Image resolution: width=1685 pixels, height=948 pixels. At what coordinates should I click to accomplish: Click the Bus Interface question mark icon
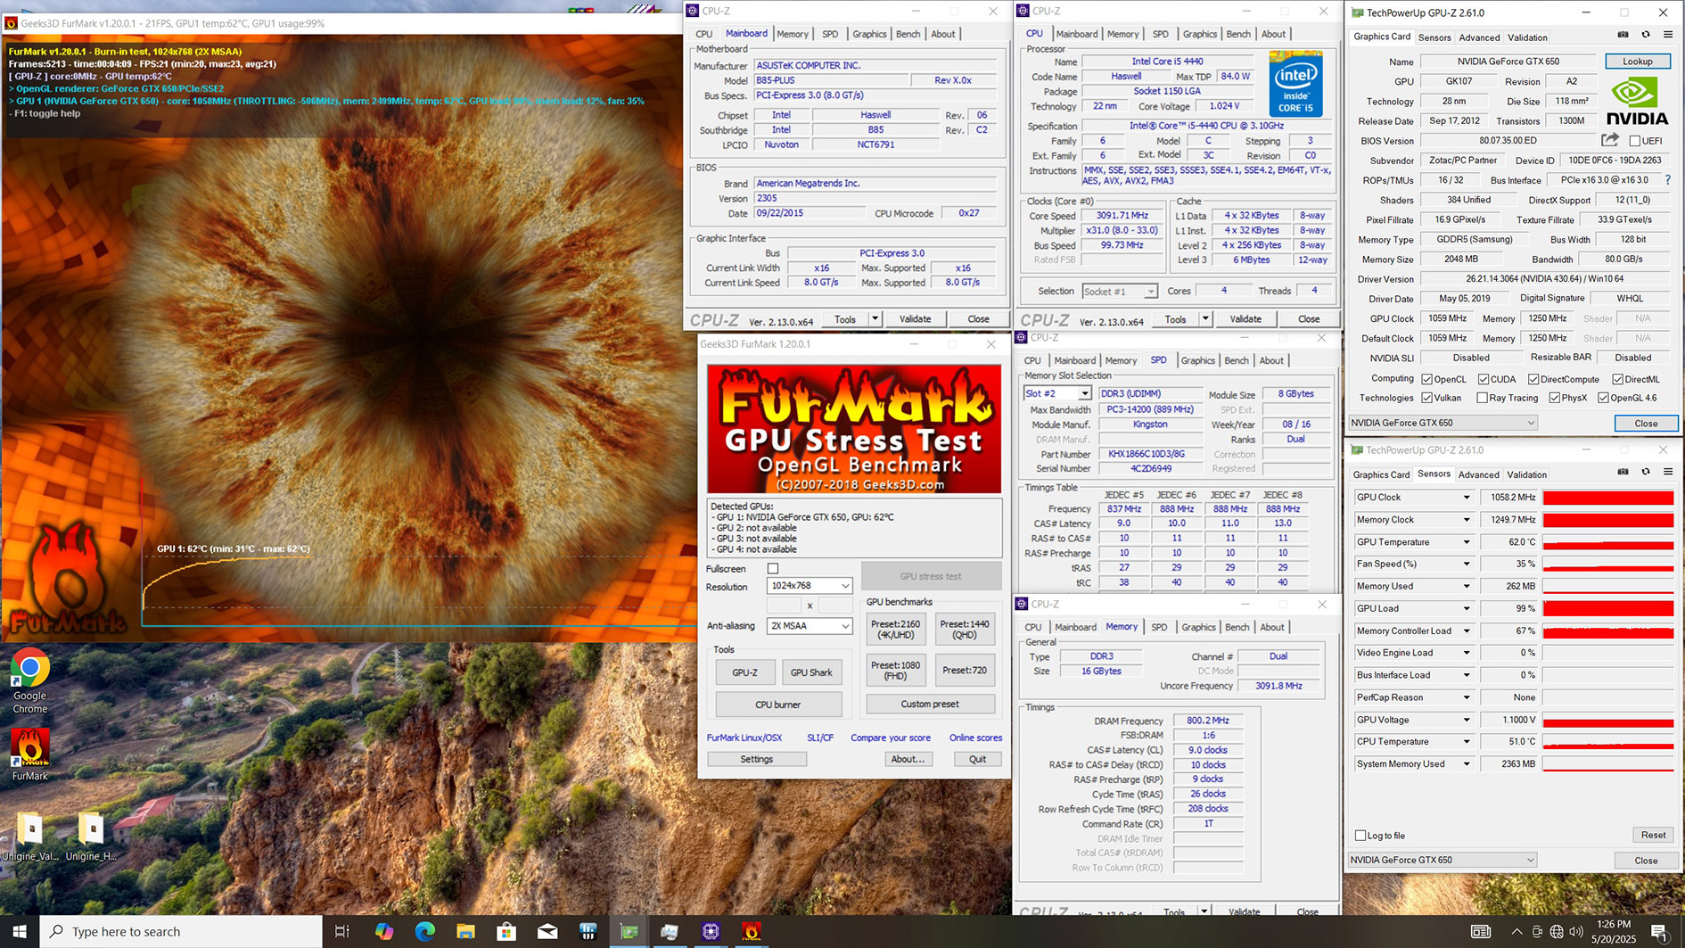(1667, 180)
